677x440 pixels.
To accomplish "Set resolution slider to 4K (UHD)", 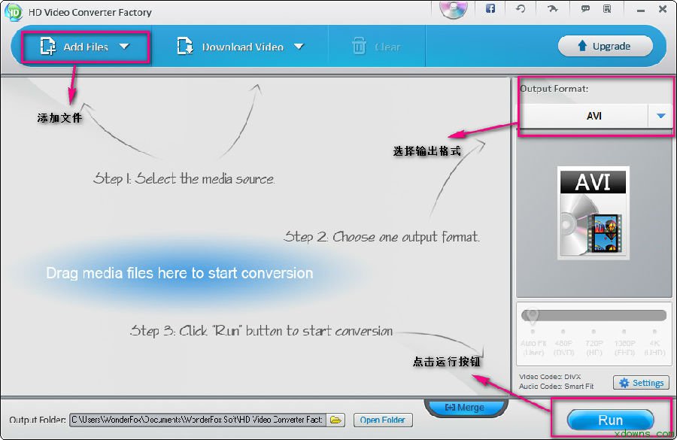I will point(655,332).
